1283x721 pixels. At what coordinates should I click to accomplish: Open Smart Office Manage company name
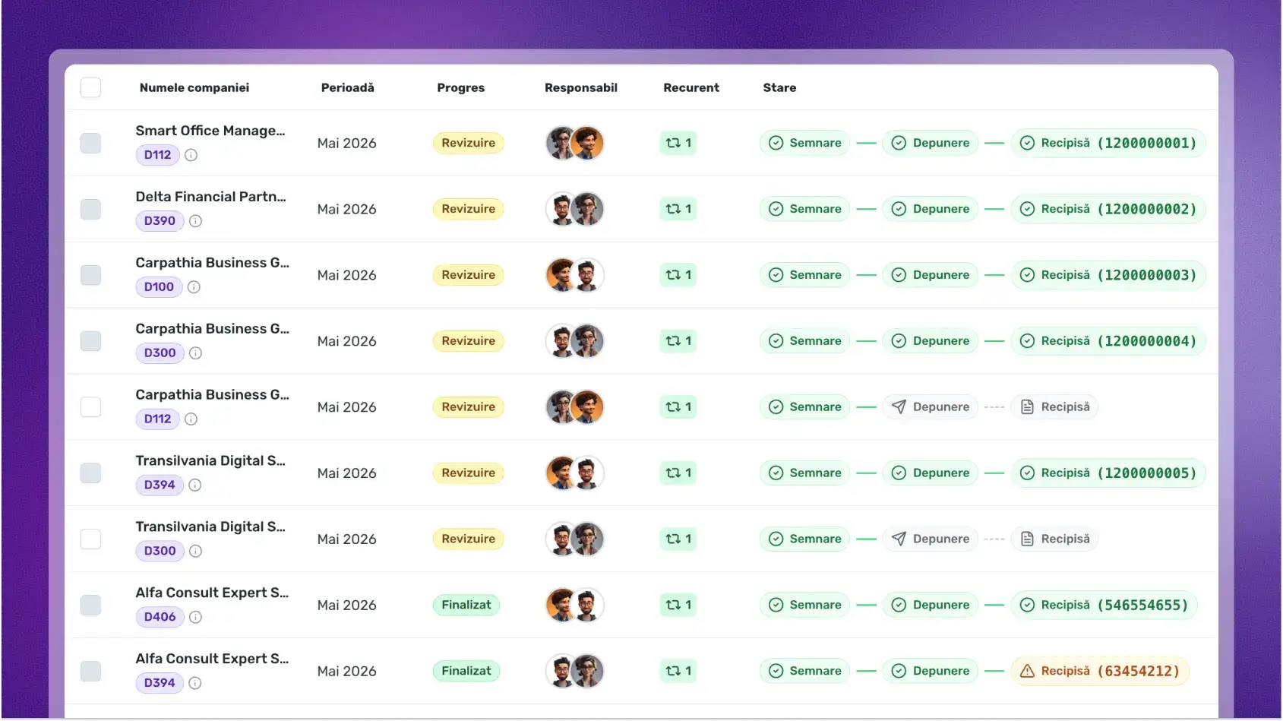[210, 131]
